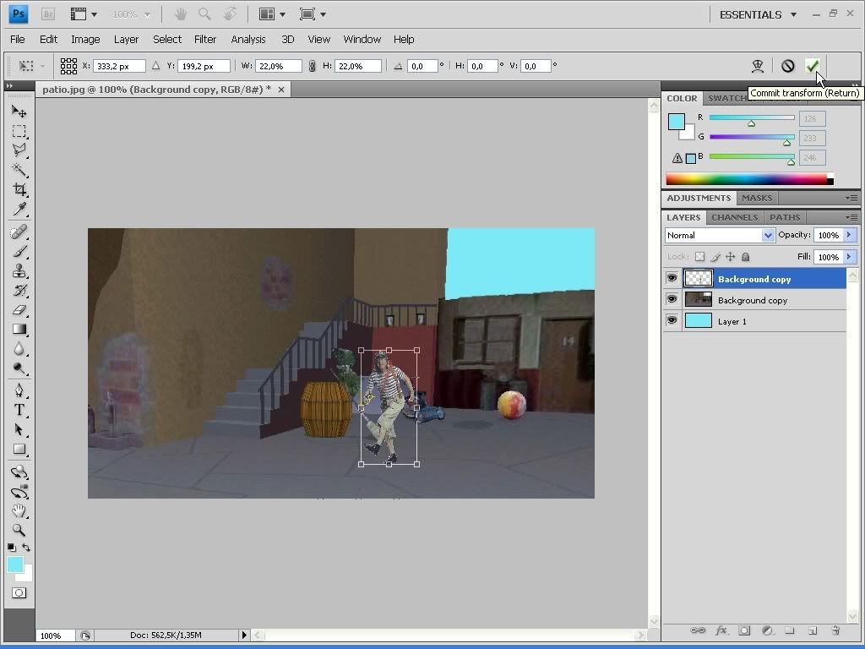Open the status bar document info arrow
Viewport: 865px width, 649px height.
(244, 635)
